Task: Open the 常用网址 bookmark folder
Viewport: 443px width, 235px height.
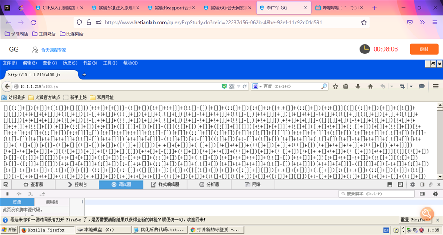Action: pos(102,97)
